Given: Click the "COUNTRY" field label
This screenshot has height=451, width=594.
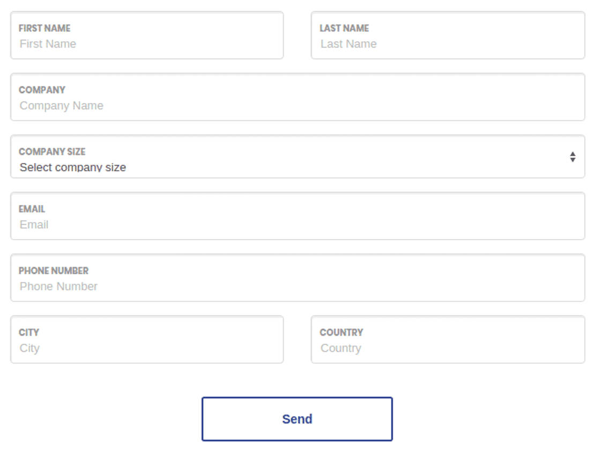Looking at the screenshot, I should click(341, 332).
